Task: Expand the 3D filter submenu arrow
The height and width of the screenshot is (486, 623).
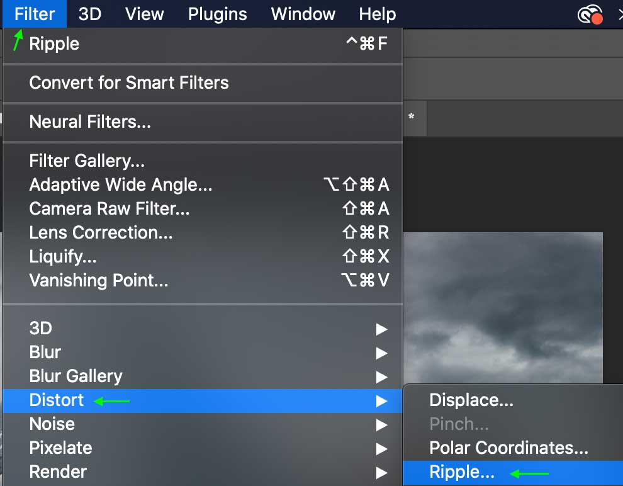Action: pos(381,329)
